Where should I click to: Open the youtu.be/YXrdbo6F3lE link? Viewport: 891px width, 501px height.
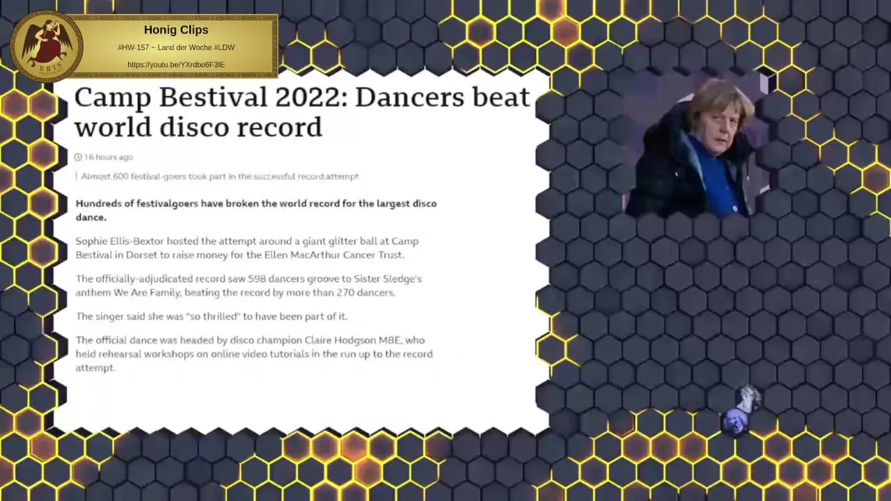[176, 65]
